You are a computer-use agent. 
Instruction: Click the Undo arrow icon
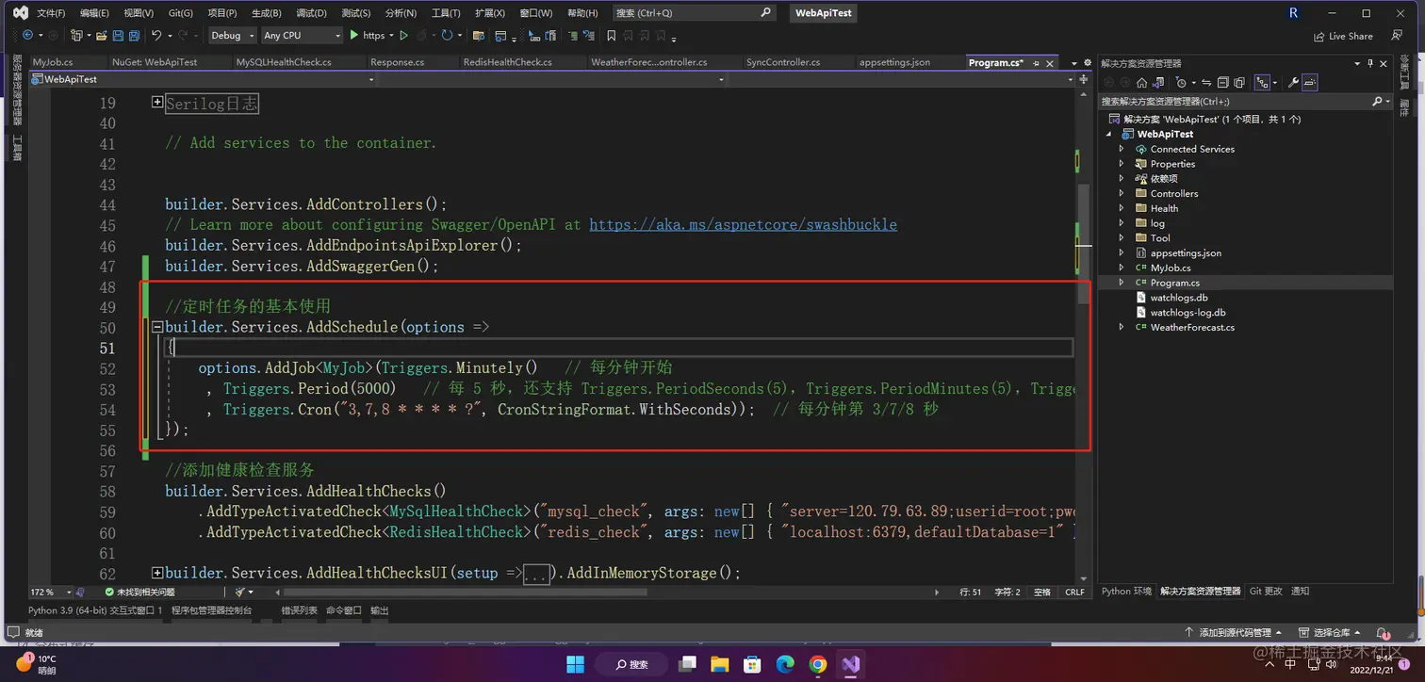156,35
